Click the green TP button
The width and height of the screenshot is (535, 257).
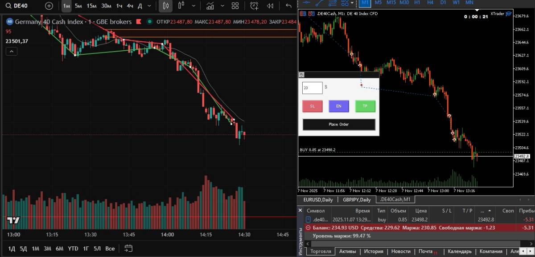(365, 106)
